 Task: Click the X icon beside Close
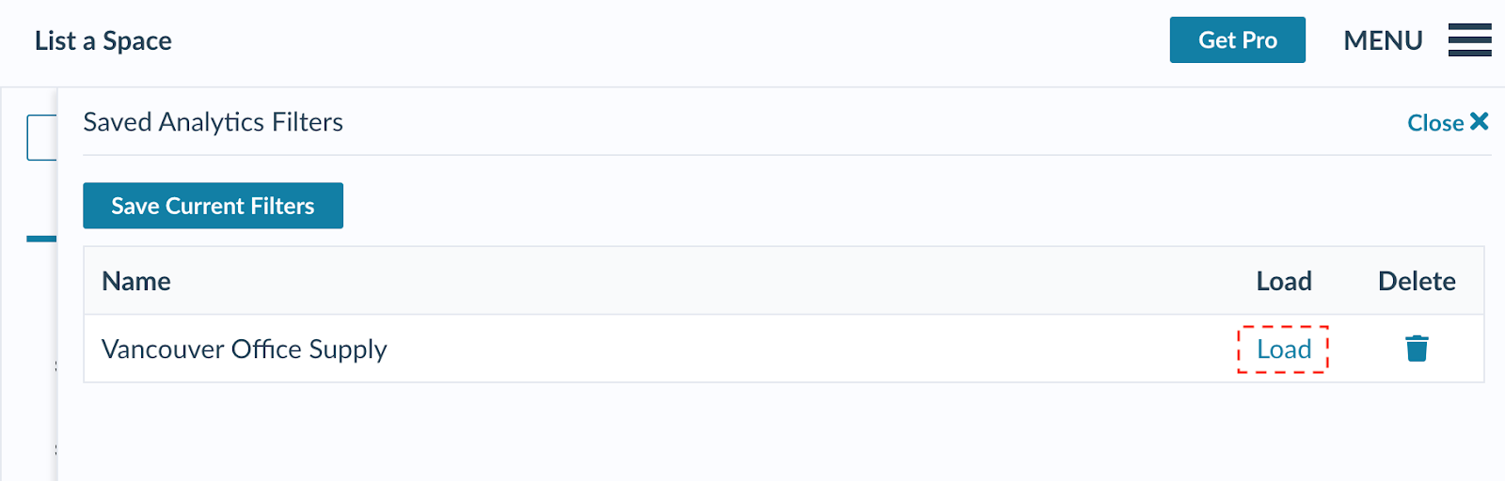pyautogui.click(x=1480, y=121)
